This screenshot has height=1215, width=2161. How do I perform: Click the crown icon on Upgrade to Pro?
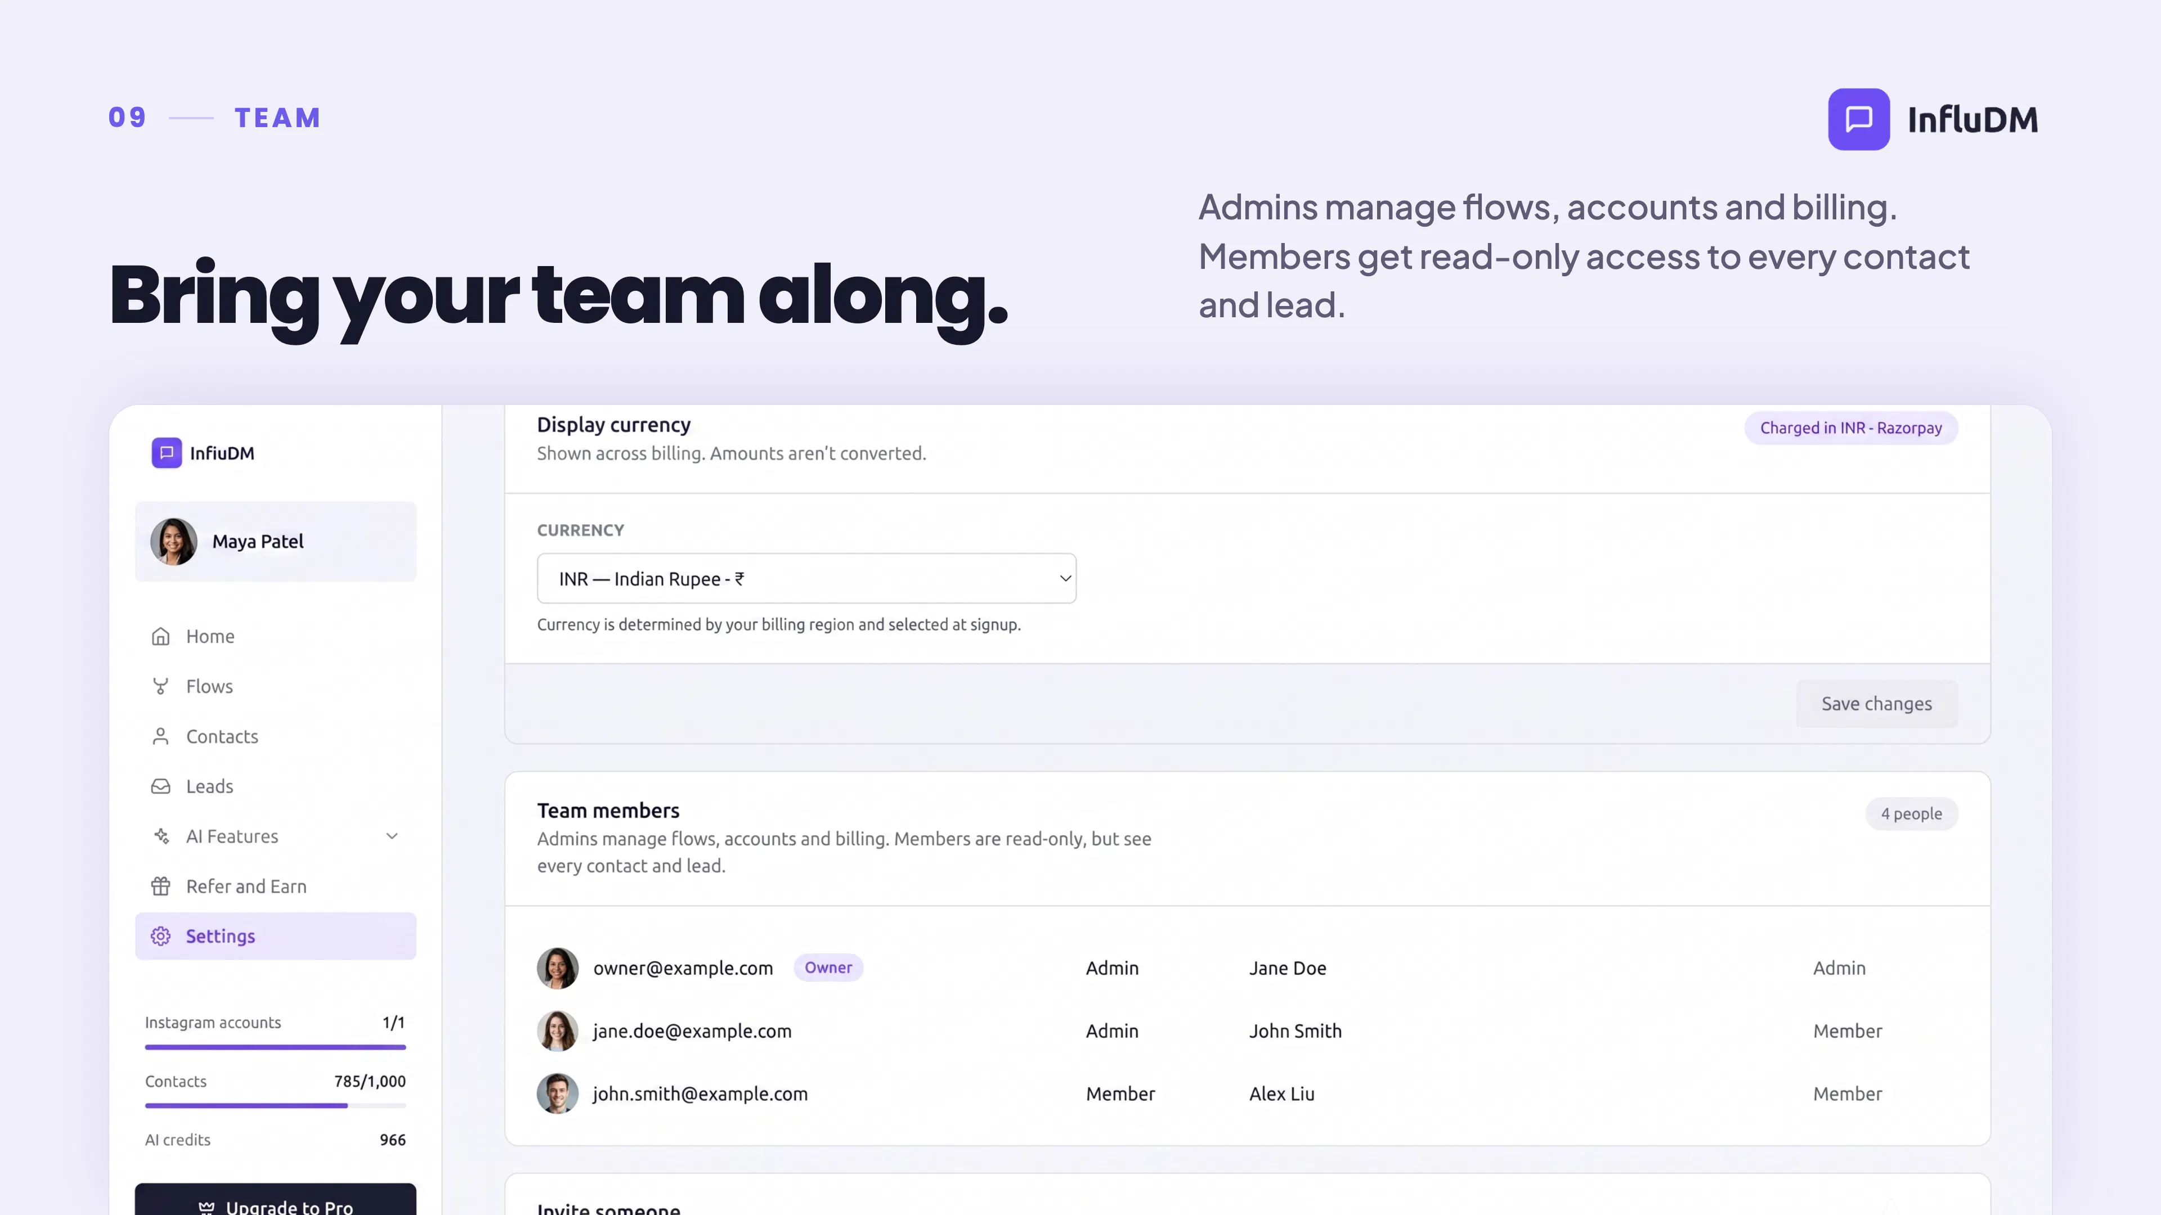pyautogui.click(x=207, y=1208)
